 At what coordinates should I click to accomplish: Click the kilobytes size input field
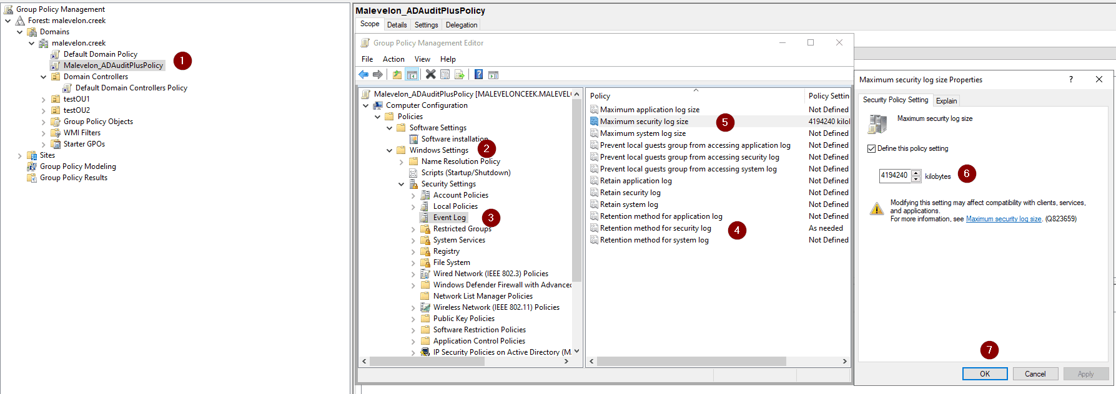point(894,176)
